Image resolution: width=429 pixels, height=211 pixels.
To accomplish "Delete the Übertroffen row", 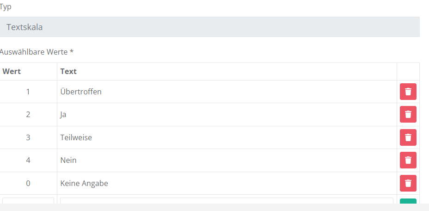I will (x=408, y=92).
